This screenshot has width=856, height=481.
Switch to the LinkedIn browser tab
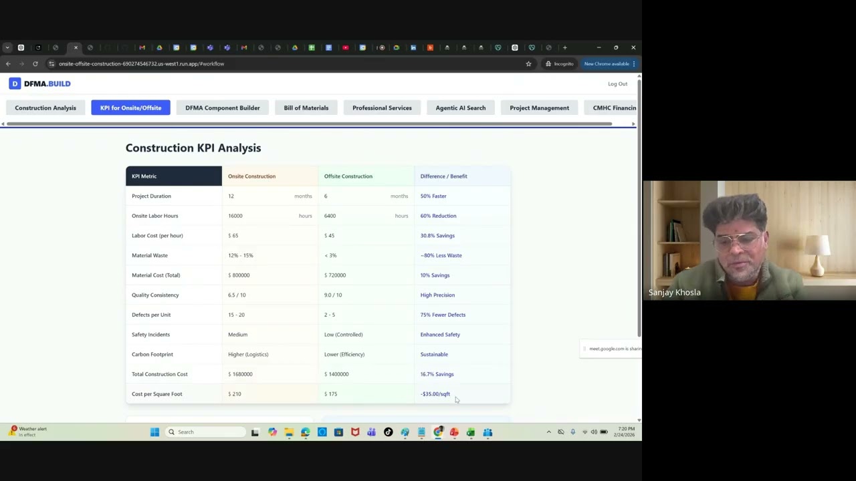413,47
